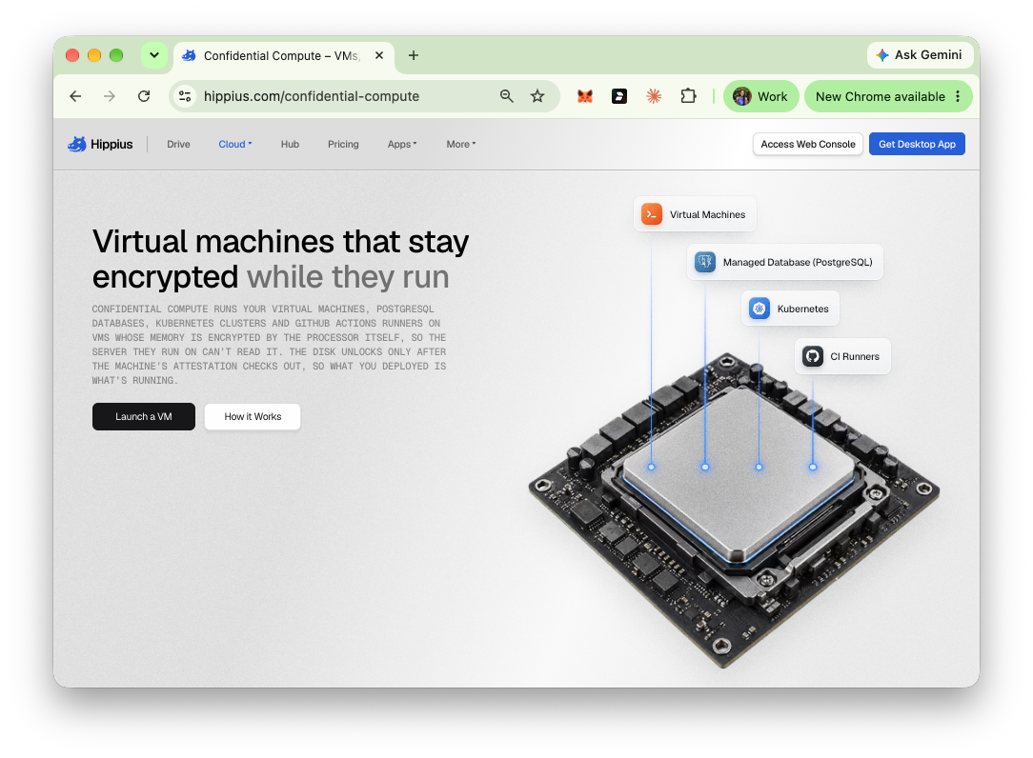
Task: Click the GitHub icon beside CI Runners
Action: [x=813, y=356]
